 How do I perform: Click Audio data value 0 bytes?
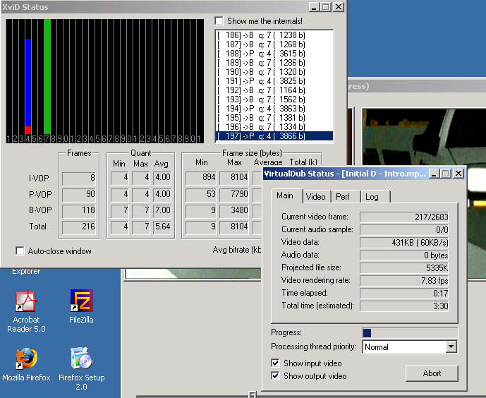click(404, 255)
